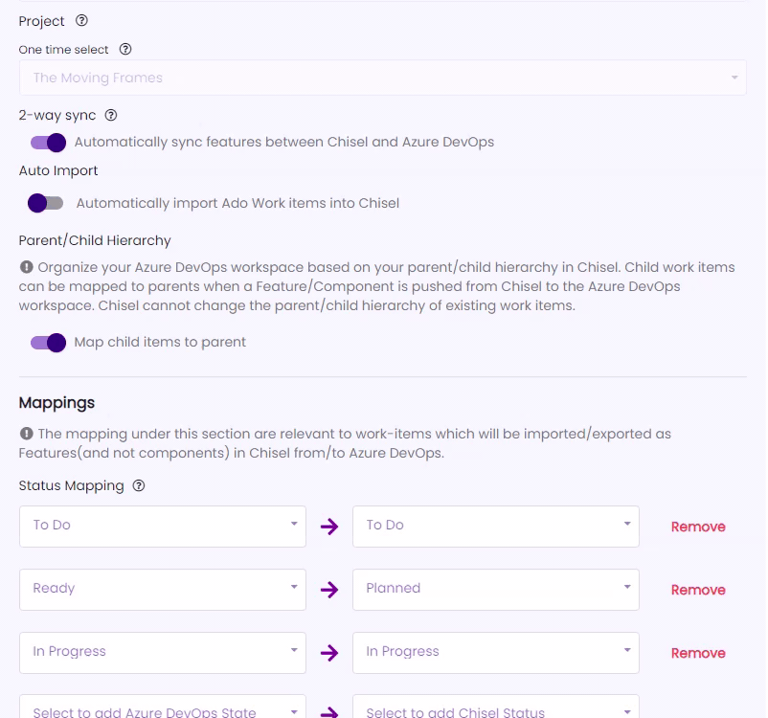The width and height of the screenshot is (768, 718).
Task: Enable the Auto Import toggle
Action: tap(46, 203)
